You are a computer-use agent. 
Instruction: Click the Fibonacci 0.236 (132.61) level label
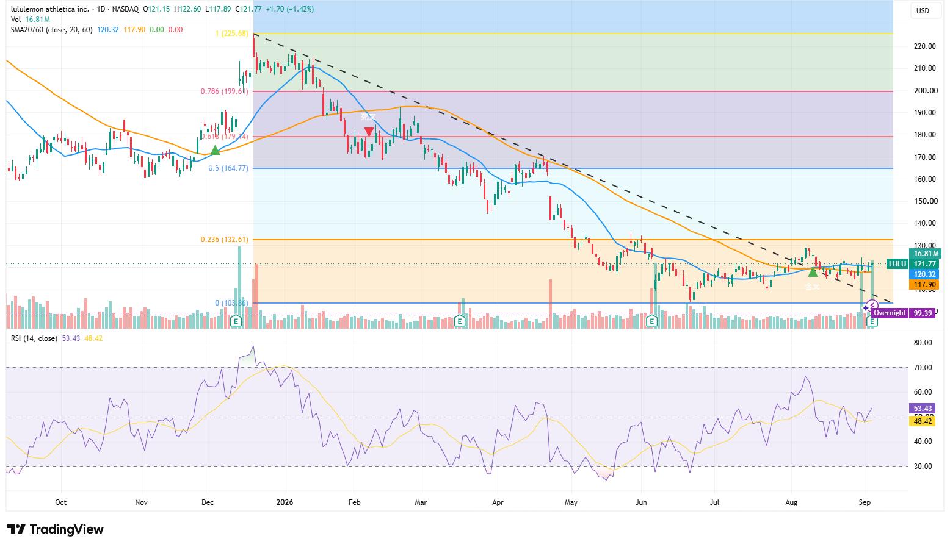[225, 240]
